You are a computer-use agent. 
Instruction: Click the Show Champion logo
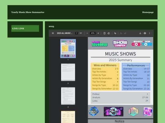pyautogui.click(x=120, y=43)
